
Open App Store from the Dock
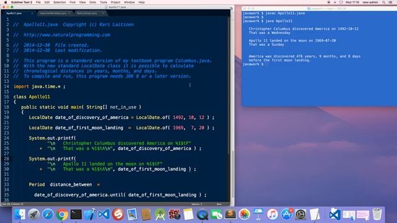pyautogui.click(x=287, y=214)
